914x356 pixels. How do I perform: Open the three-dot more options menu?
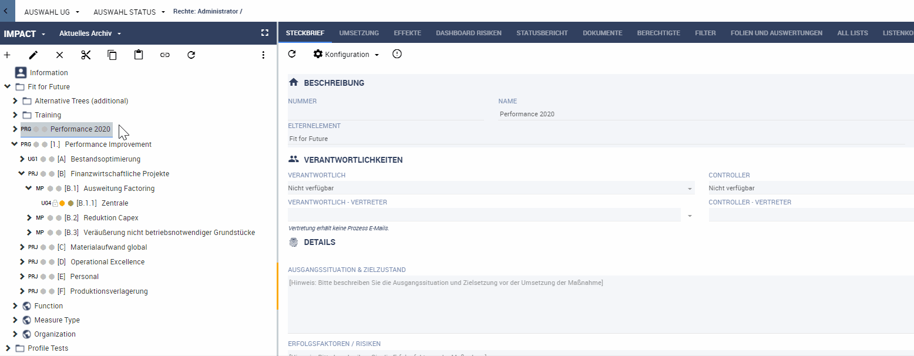[263, 55]
